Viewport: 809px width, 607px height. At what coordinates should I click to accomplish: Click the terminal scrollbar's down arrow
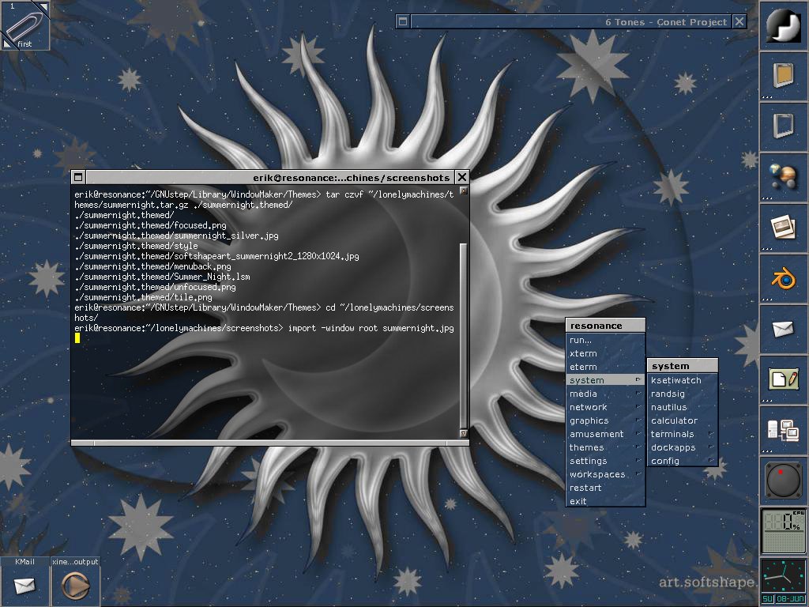pos(463,434)
